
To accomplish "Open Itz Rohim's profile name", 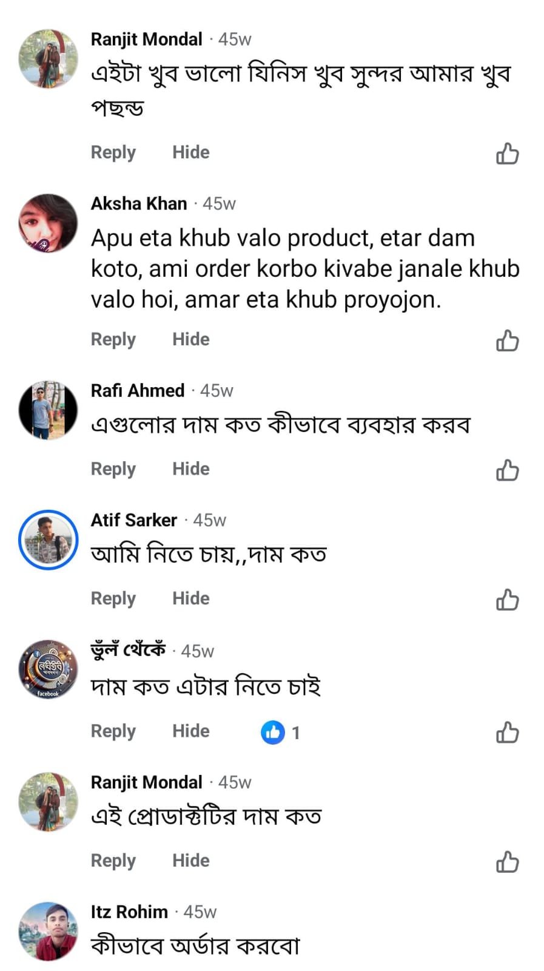I will click(x=129, y=912).
